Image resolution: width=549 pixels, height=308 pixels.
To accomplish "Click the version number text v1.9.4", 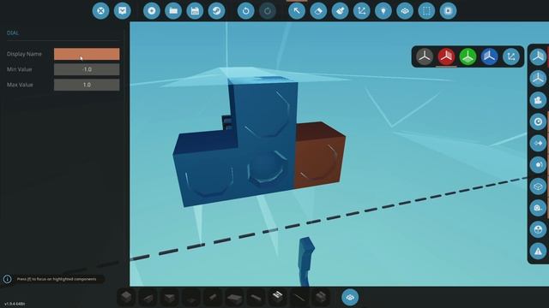I will pos(15,304).
